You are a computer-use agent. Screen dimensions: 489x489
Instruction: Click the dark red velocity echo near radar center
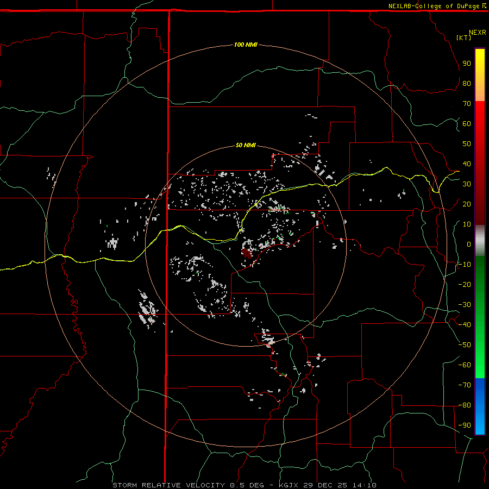(247, 253)
